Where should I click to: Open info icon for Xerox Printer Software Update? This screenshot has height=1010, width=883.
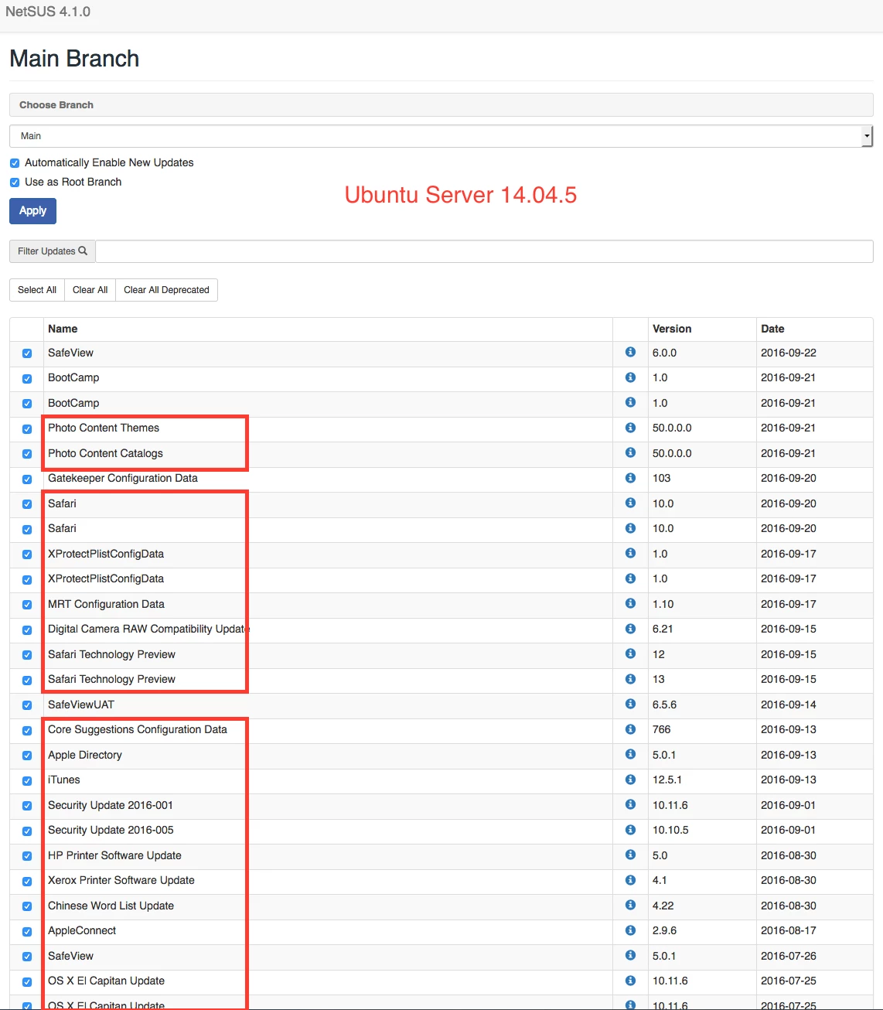pos(630,880)
